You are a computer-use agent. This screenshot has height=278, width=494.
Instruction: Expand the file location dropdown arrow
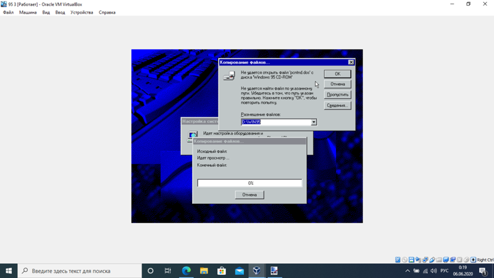click(314, 122)
